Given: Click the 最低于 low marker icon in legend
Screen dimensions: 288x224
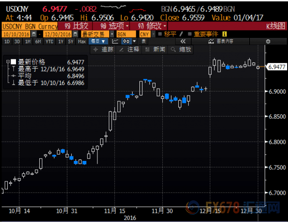Looking at the screenshot, I should [x=13, y=83].
